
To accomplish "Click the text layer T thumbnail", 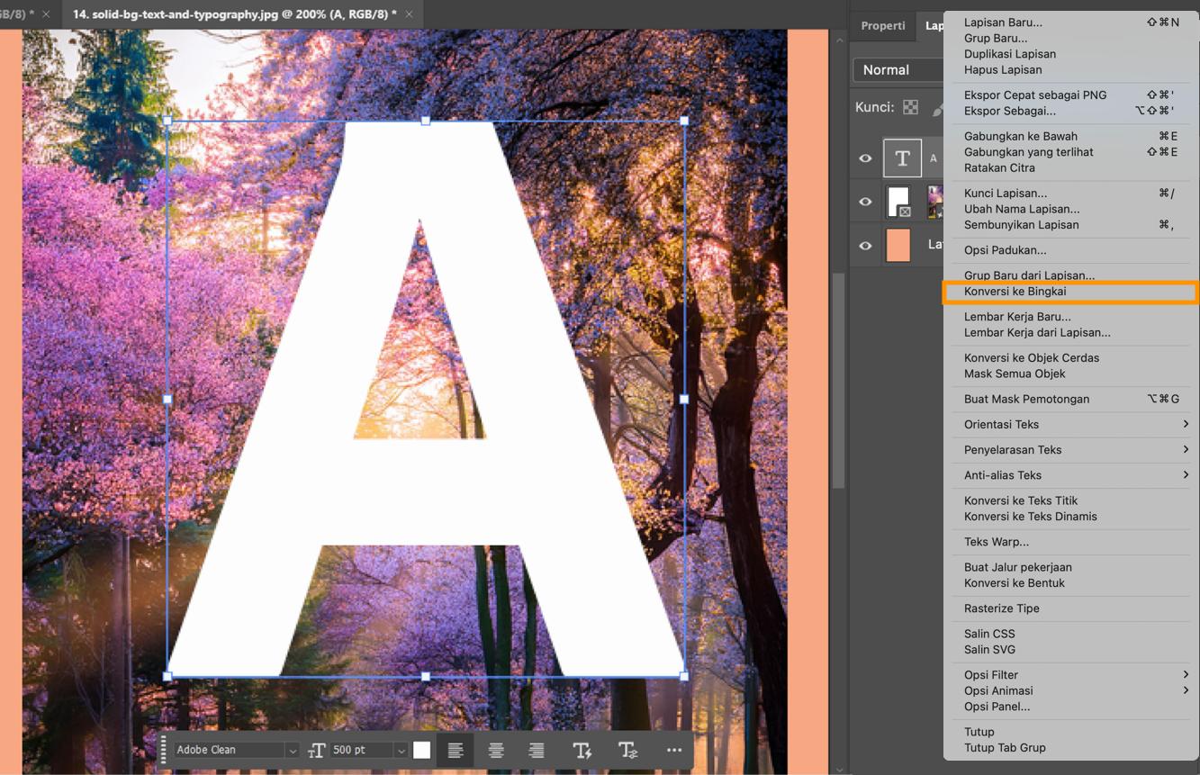I will pos(902,158).
